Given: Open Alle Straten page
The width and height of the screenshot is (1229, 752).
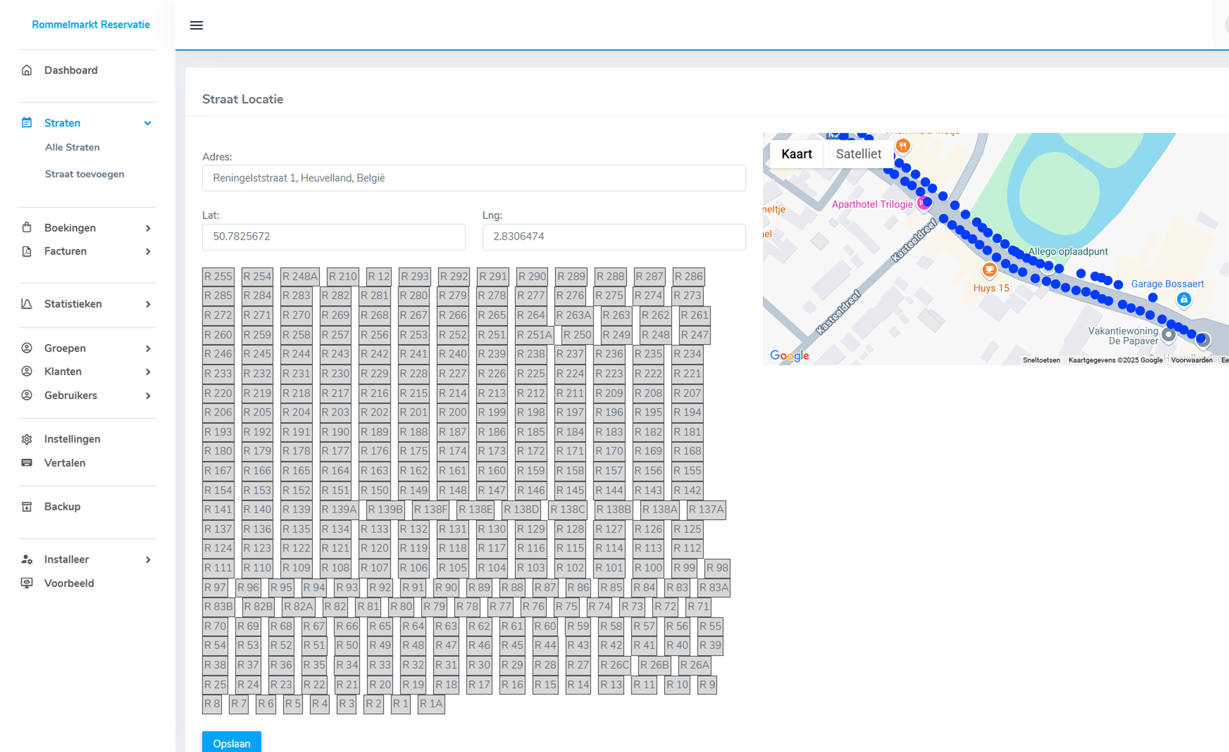Looking at the screenshot, I should [73, 147].
